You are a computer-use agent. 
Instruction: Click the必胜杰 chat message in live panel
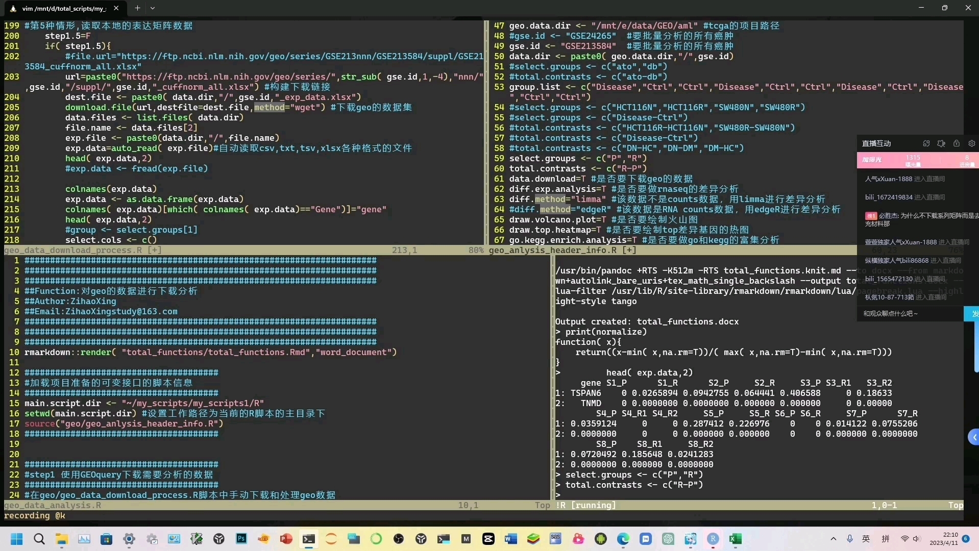click(921, 219)
